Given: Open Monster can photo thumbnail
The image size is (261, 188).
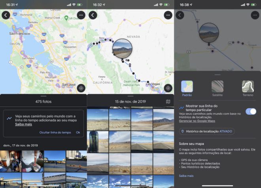Looking at the screenshot, I should pos(98,142).
